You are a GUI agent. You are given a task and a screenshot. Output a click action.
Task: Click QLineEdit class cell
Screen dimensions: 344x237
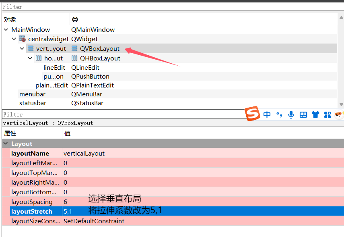(85, 67)
